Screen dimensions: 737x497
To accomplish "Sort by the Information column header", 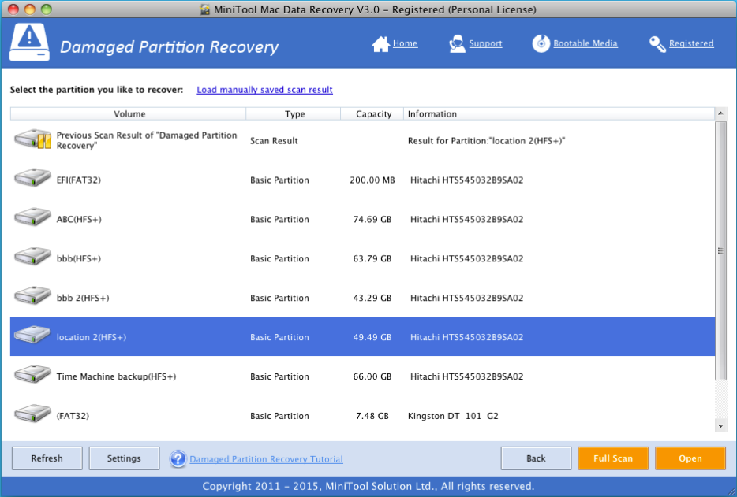I will pyautogui.click(x=559, y=114).
